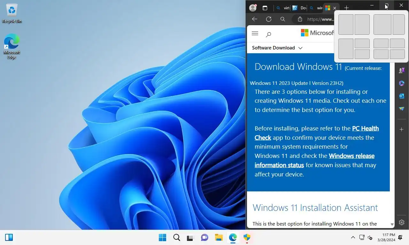The height and width of the screenshot is (245, 409).
Task: Open Edge sidebar Games chess icon
Action: pyautogui.click(x=402, y=70)
